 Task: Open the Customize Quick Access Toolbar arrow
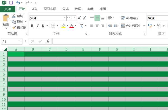[x=36, y=3]
